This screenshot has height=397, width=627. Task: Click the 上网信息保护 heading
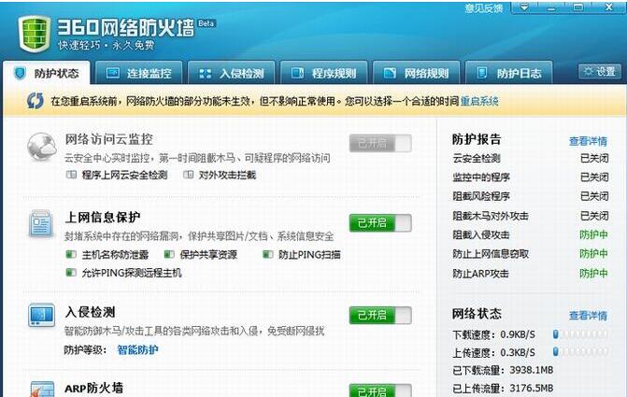(103, 217)
